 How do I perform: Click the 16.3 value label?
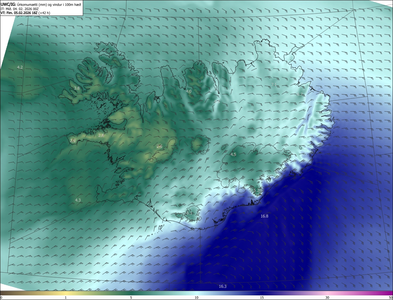point(223,287)
